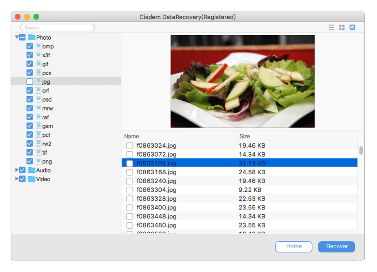Check the jpg checkbox
This screenshot has width=377, height=272.
click(30, 81)
